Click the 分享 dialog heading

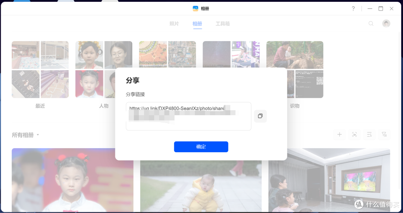pyautogui.click(x=132, y=80)
